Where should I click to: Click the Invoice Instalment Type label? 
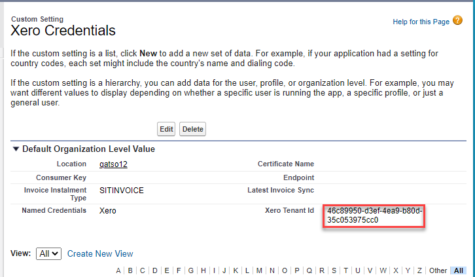(x=55, y=194)
